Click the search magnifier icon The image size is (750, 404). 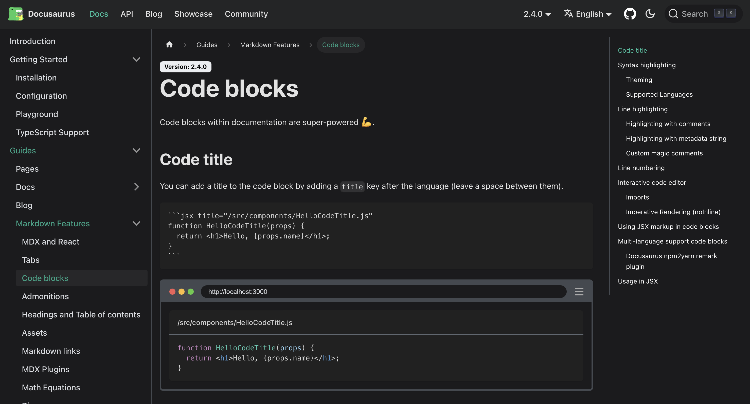[x=673, y=14]
